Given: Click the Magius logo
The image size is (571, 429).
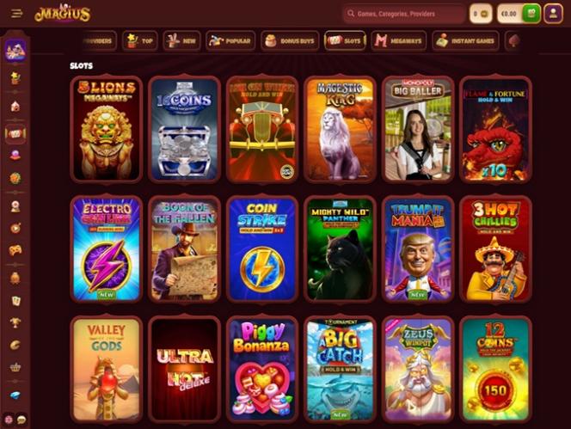Looking at the screenshot, I should [x=62, y=14].
